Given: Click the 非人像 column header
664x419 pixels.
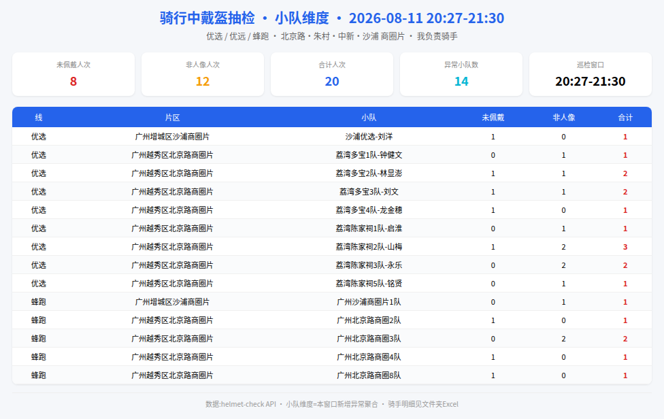Looking at the screenshot, I should (x=563, y=118).
